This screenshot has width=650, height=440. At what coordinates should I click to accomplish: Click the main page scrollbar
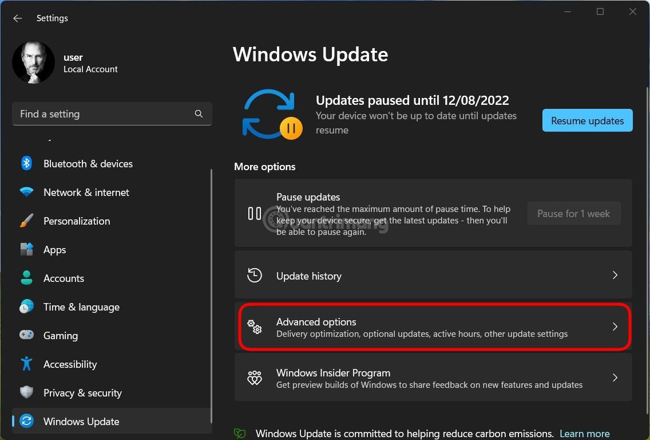pyautogui.click(x=648, y=251)
